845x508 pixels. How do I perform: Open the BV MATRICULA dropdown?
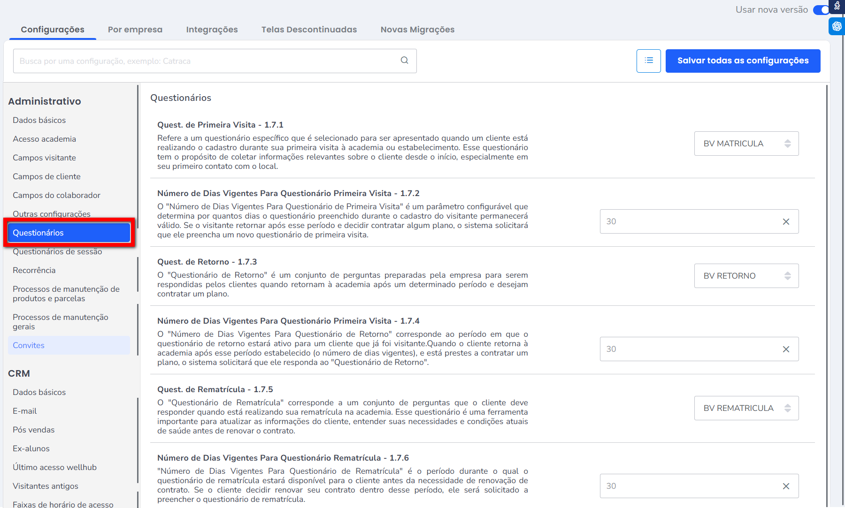coord(746,144)
